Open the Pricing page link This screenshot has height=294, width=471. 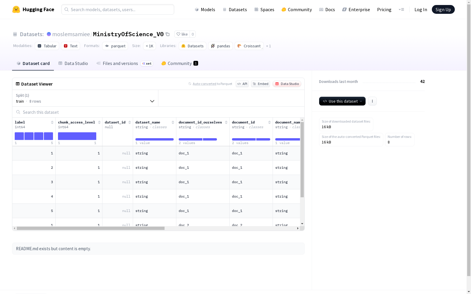pos(384,9)
